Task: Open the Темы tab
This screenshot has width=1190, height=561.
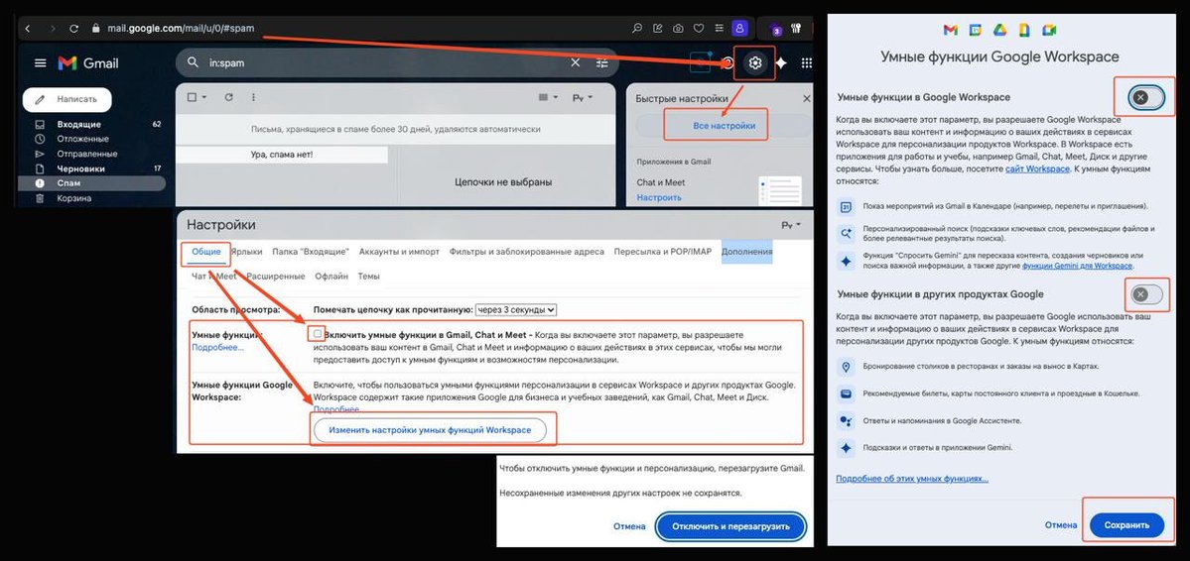Action: click(369, 277)
